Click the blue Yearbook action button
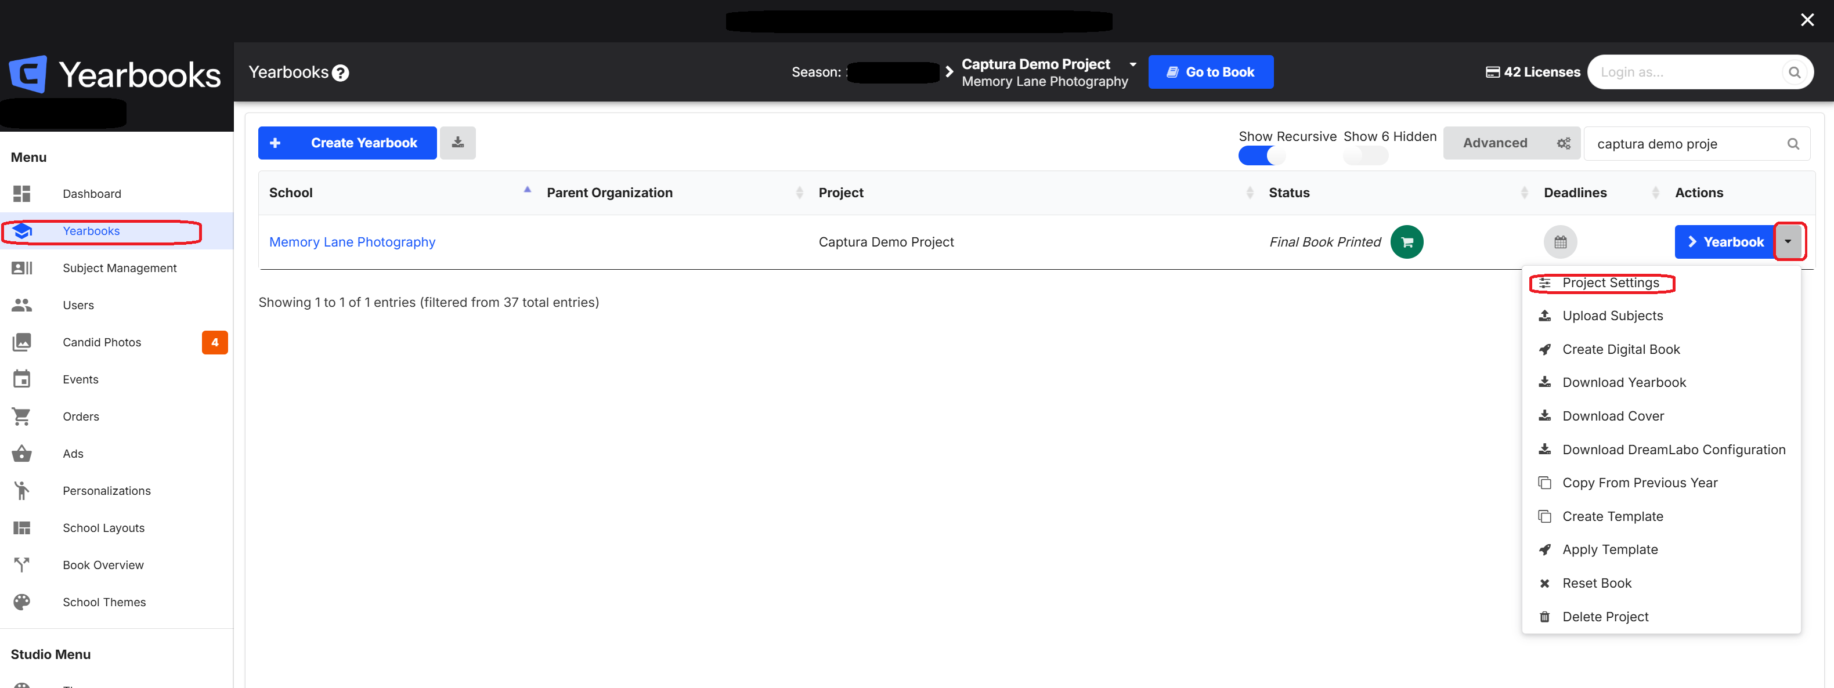Screen dimensions: 1834x688 (1724, 242)
